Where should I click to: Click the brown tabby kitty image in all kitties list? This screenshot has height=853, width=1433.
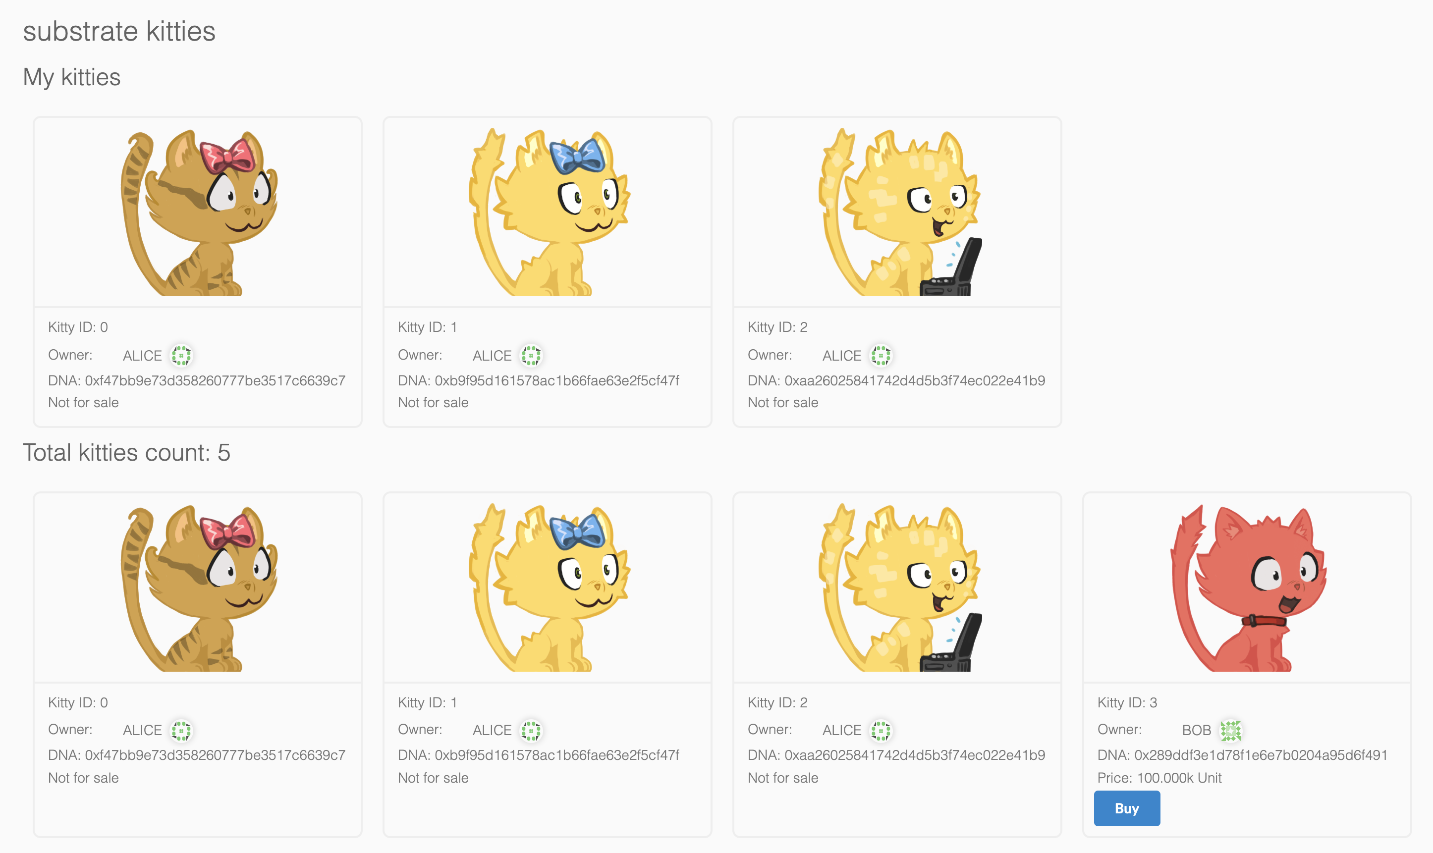pos(198,587)
